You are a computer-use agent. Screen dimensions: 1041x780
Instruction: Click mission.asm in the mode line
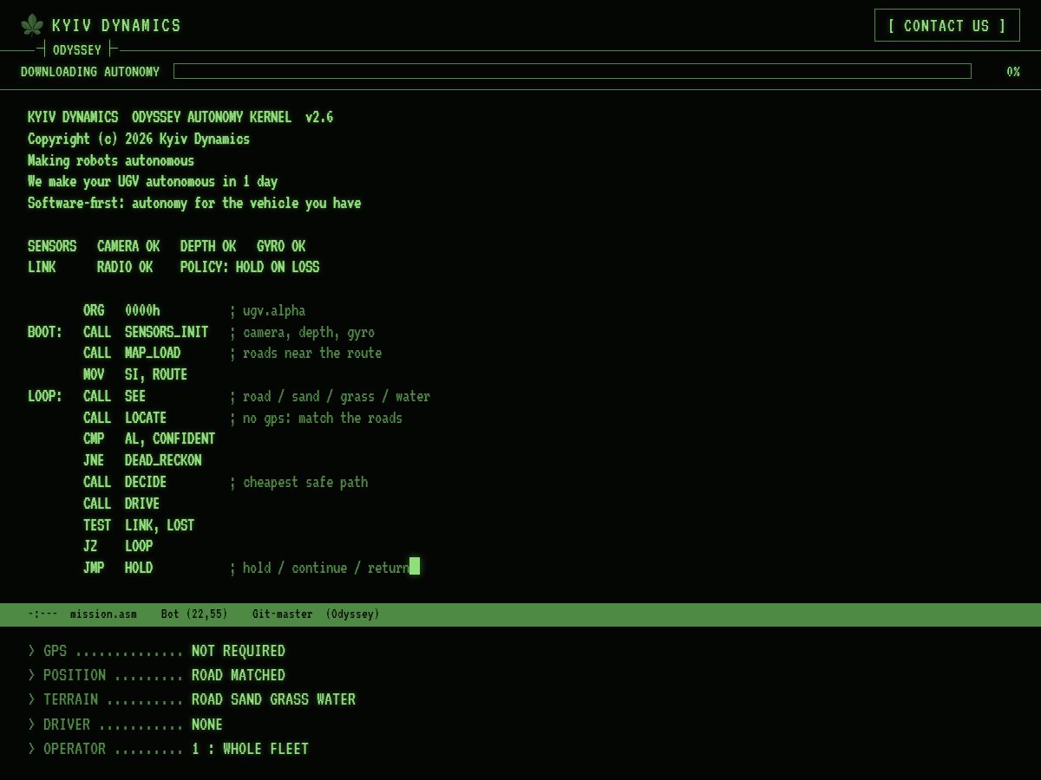(x=103, y=614)
